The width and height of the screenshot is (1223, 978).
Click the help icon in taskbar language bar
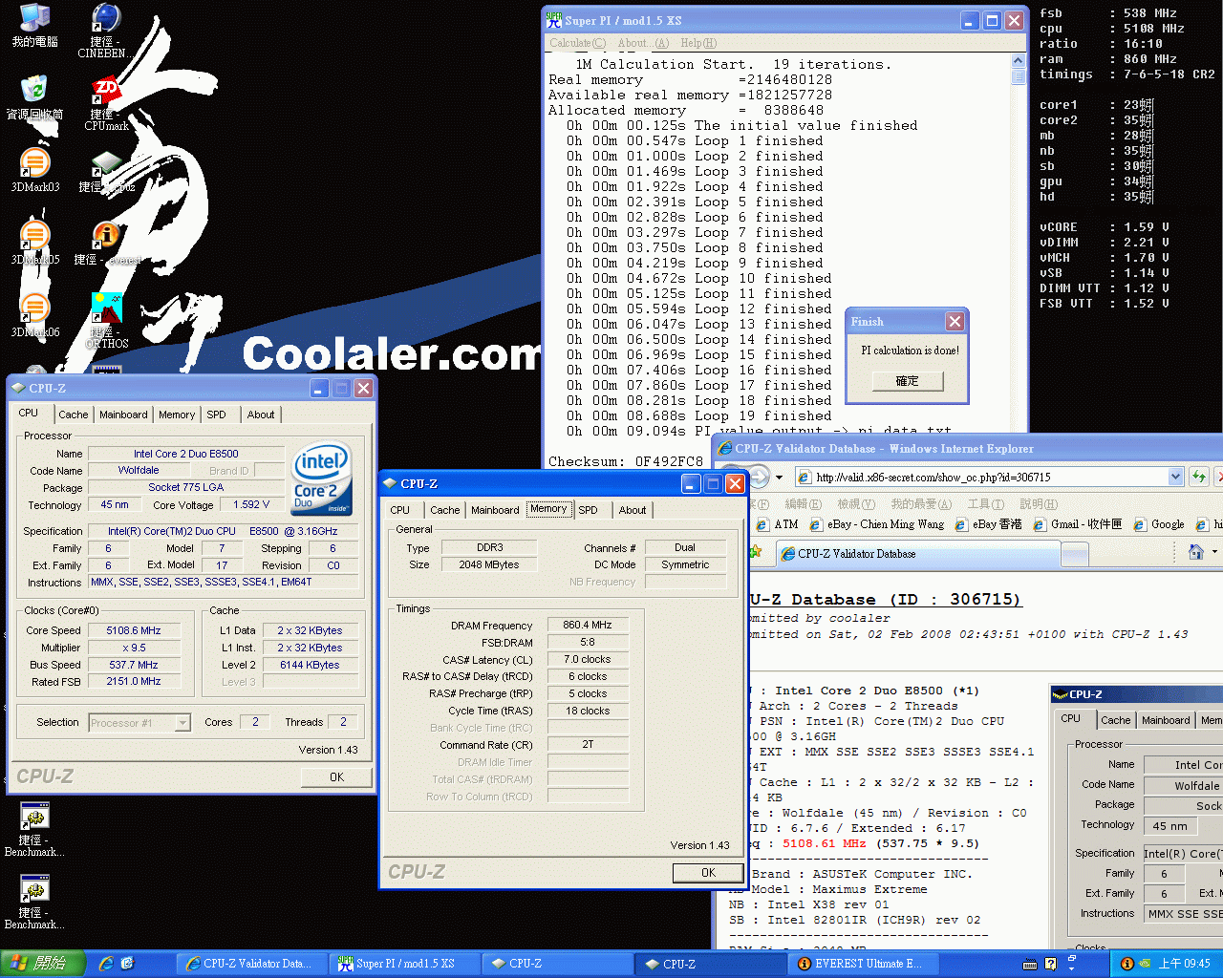point(1050,965)
